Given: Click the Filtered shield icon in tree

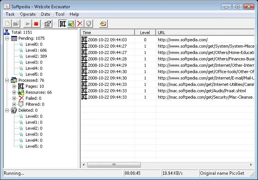Looking at the screenshot, I should [21, 104].
